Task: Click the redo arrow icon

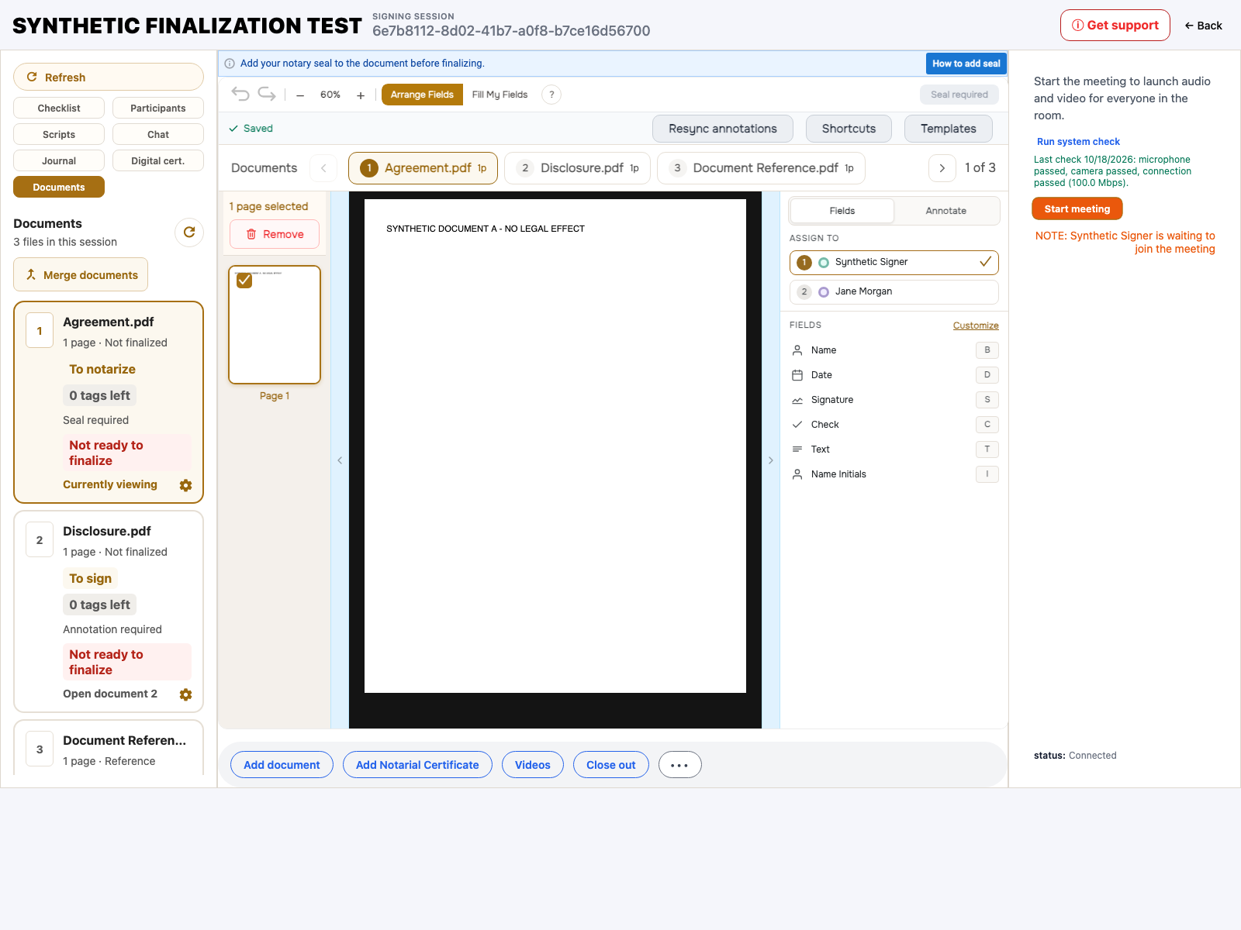Action: (267, 95)
